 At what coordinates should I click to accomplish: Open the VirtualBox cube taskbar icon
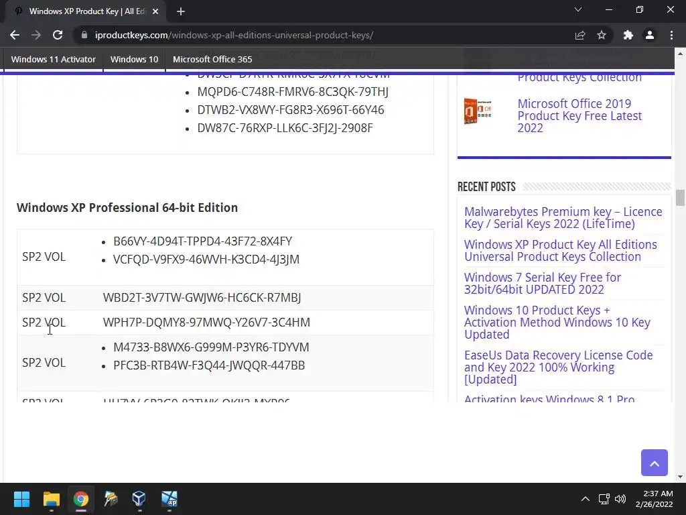tap(139, 499)
